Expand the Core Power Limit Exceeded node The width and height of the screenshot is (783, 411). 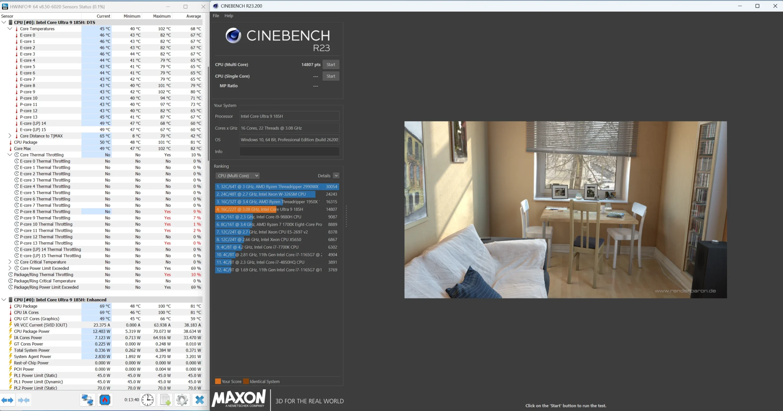(x=10, y=268)
